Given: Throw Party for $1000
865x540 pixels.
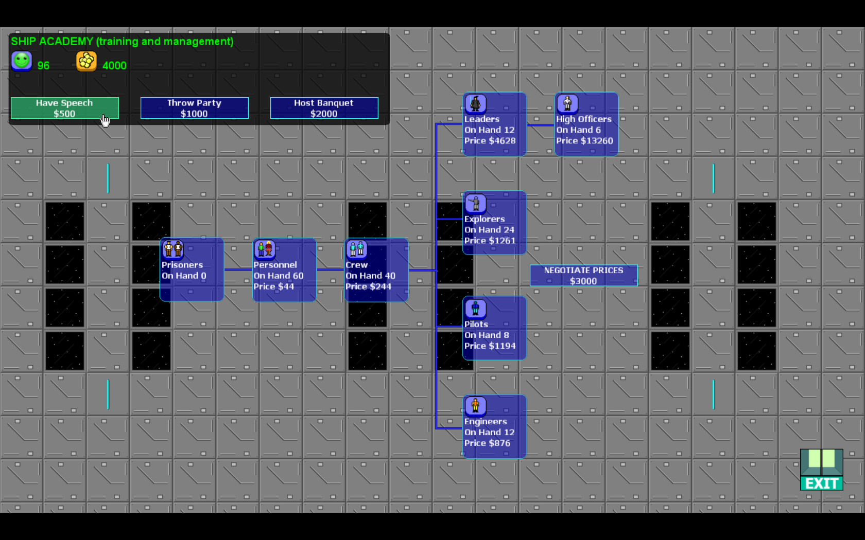Looking at the screenshot, I should coord(195,108).
